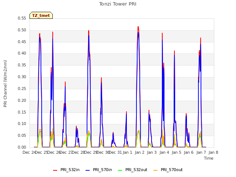
Task: Select the PRI_532out legend label
Action: tap(136, 170)
